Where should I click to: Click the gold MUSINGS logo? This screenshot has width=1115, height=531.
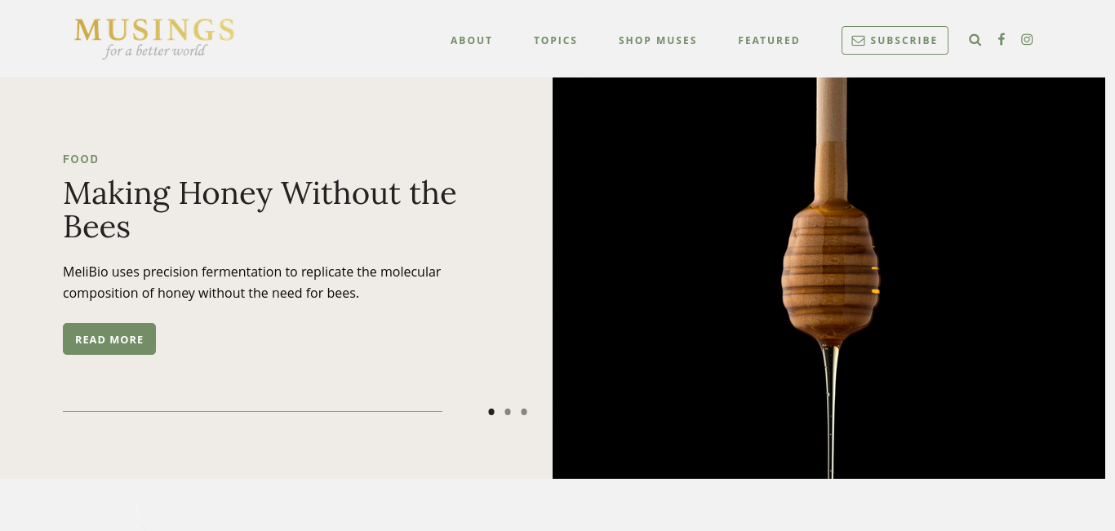click(x=154, y=31)
